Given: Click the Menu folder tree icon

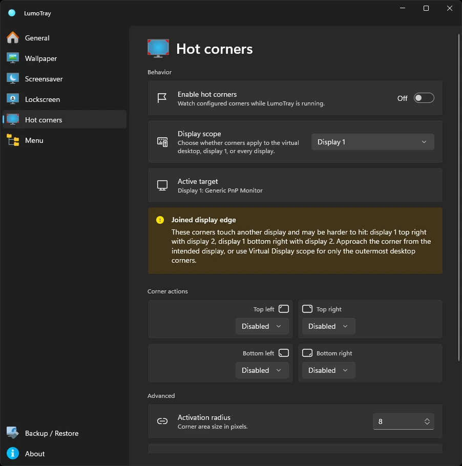Looking at the screenshot, I should pos(13,140).
